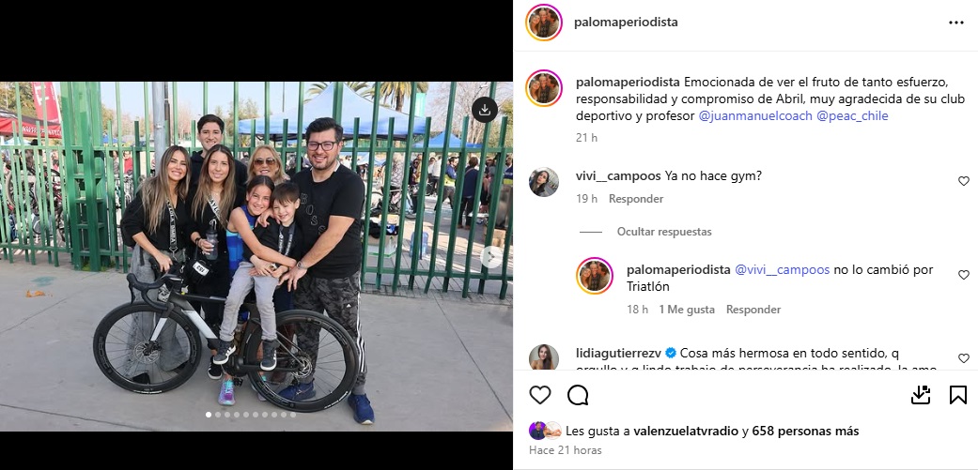The height and width of the screenshot is (470, 978).
Task: View 658 personas más likes list
Action: click(x=805, y=431)
